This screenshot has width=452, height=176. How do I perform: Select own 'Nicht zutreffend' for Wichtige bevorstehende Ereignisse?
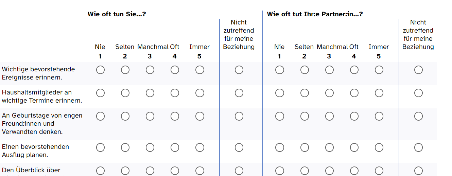click(x=239, y=70)
